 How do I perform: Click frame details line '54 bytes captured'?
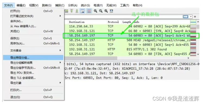pos(132,64)
